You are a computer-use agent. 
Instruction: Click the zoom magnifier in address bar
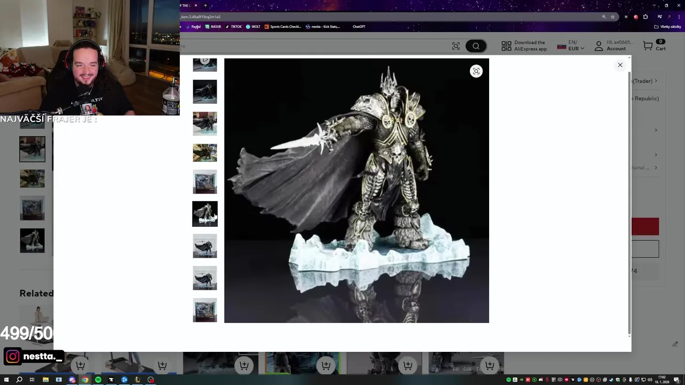(604, 17)
